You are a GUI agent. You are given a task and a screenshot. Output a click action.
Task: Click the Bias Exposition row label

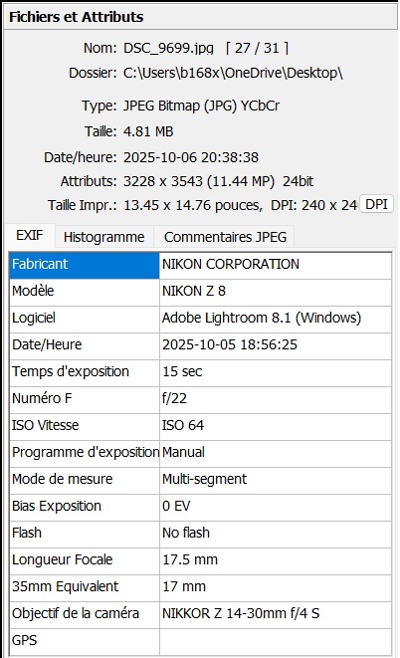[85, 506]
